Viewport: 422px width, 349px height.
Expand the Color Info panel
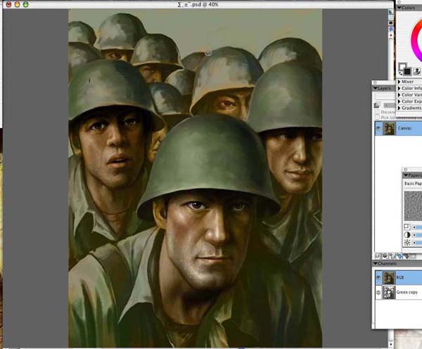399,88
